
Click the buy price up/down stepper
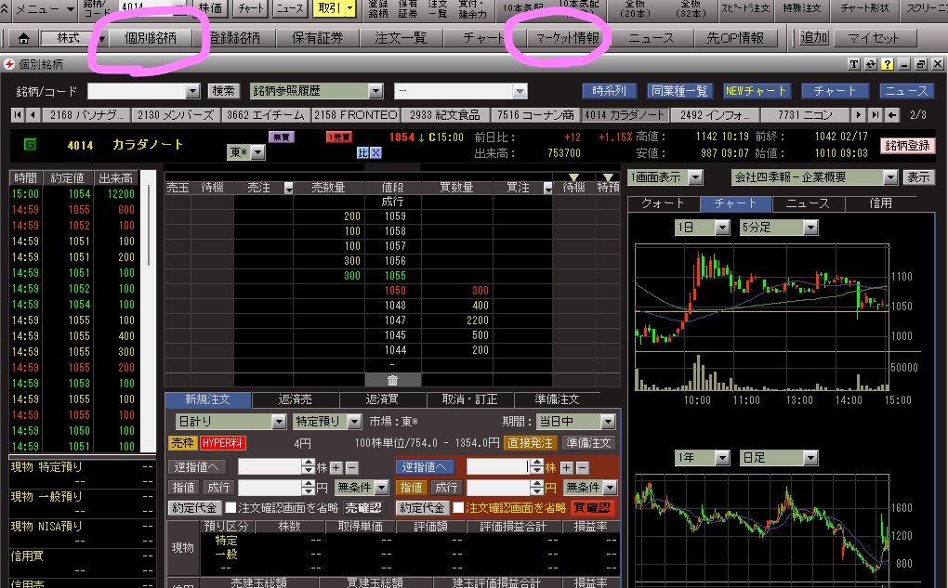coord(536,488)
